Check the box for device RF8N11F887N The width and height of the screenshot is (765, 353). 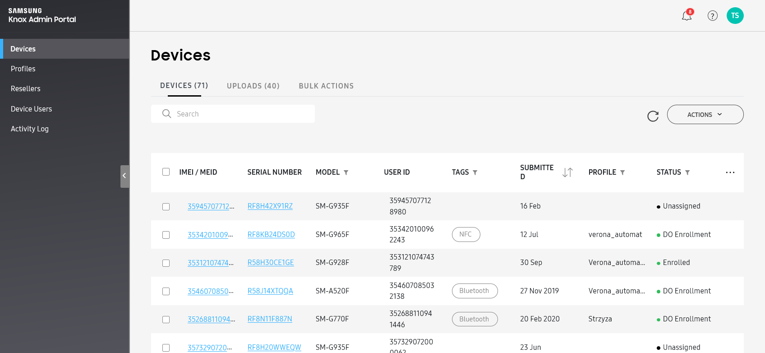click(x=166, y=320)
